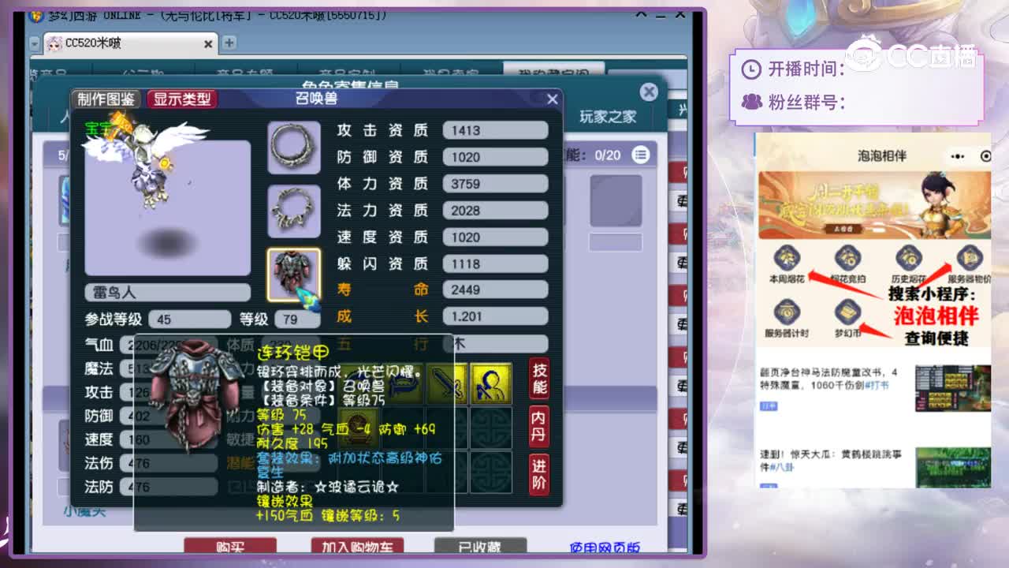This screenshot has width=1009, height=568.
Task: Open a new tab with plus button
Action: pyautogui.click(x=229, y=43)
